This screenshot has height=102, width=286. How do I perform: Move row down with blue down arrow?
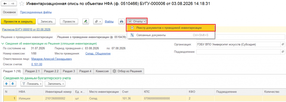click(13, 84)
